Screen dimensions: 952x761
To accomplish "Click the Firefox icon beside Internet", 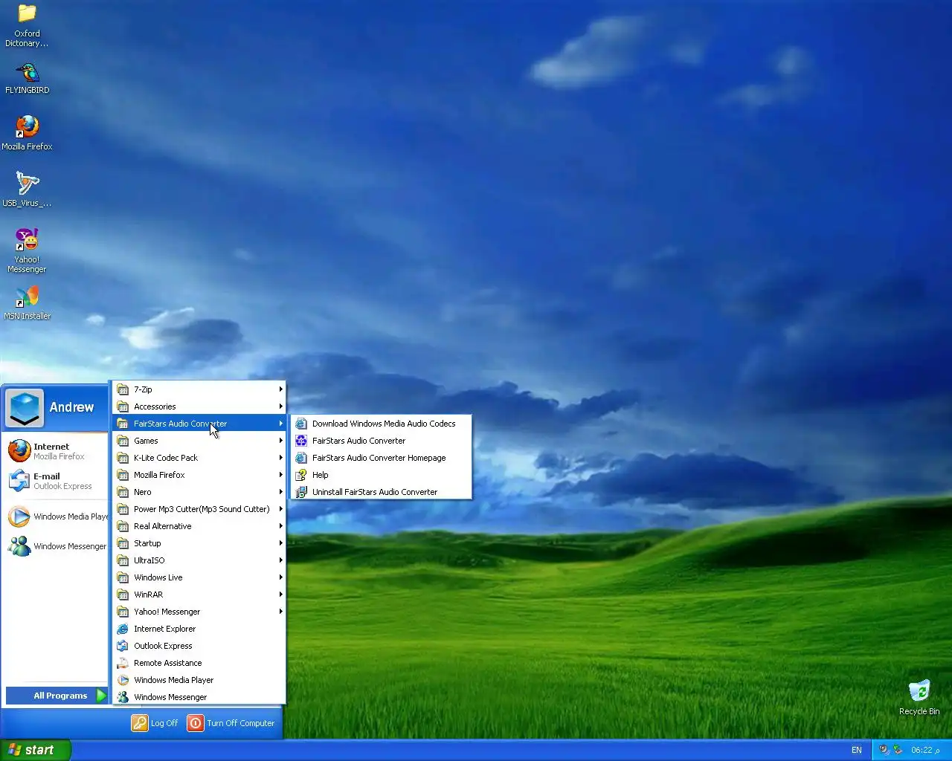I will [19, 451].
